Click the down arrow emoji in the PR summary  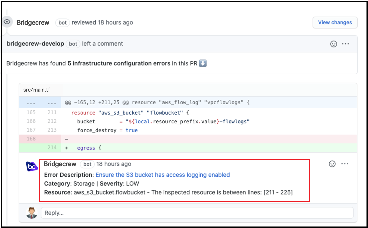click(203, 63)
